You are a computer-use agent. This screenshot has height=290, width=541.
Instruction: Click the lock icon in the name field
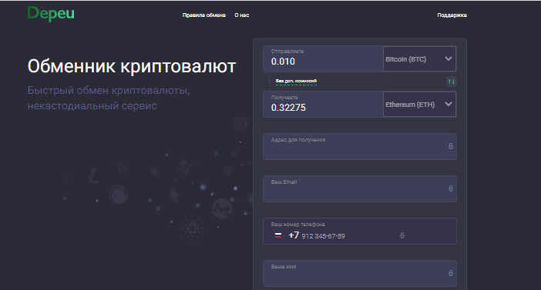click(451, 273)
